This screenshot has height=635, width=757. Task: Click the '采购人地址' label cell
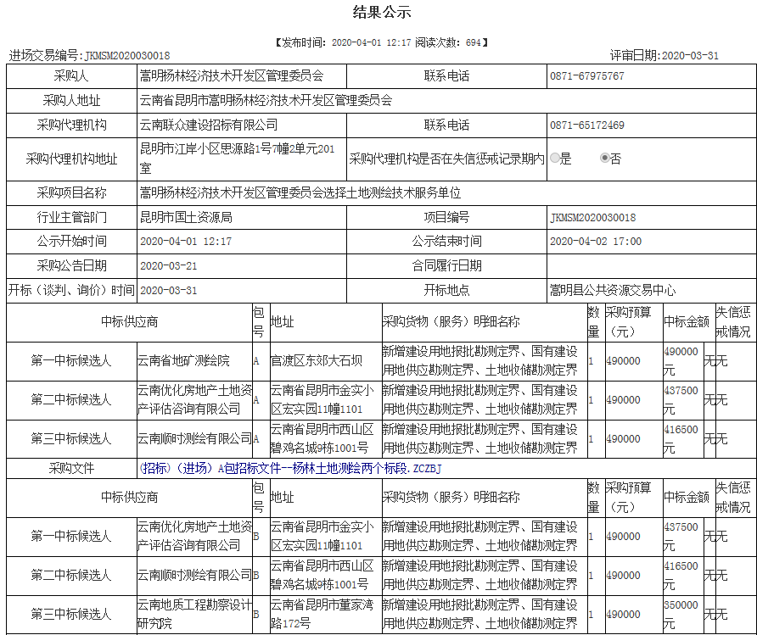point(71,101)
